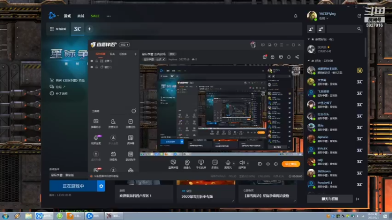Click the record video icon

[260, 164]
